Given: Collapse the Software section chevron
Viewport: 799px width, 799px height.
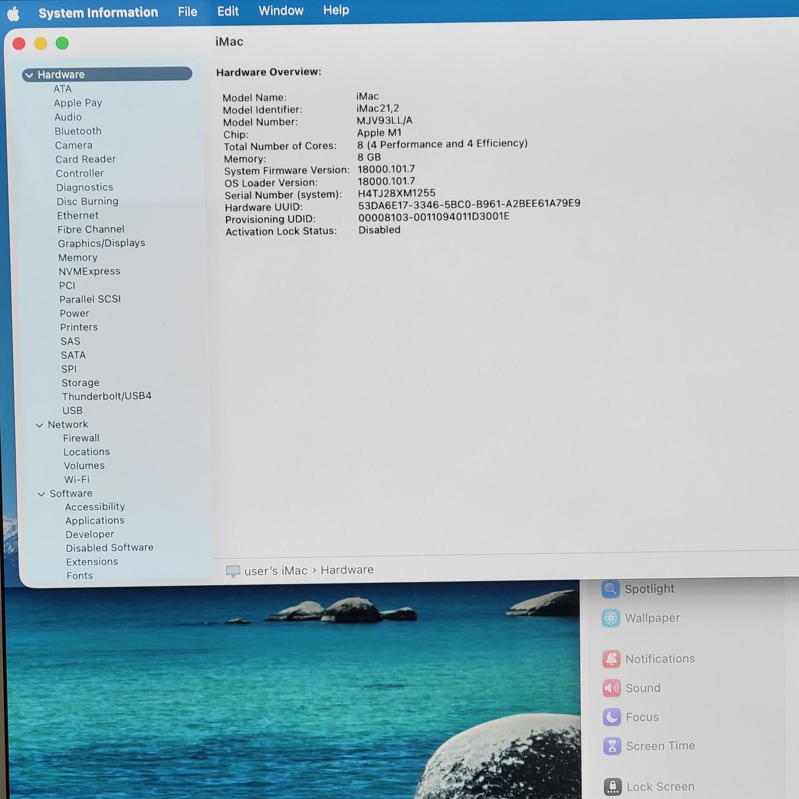Looking at the screenshot, I should point(41,494).
